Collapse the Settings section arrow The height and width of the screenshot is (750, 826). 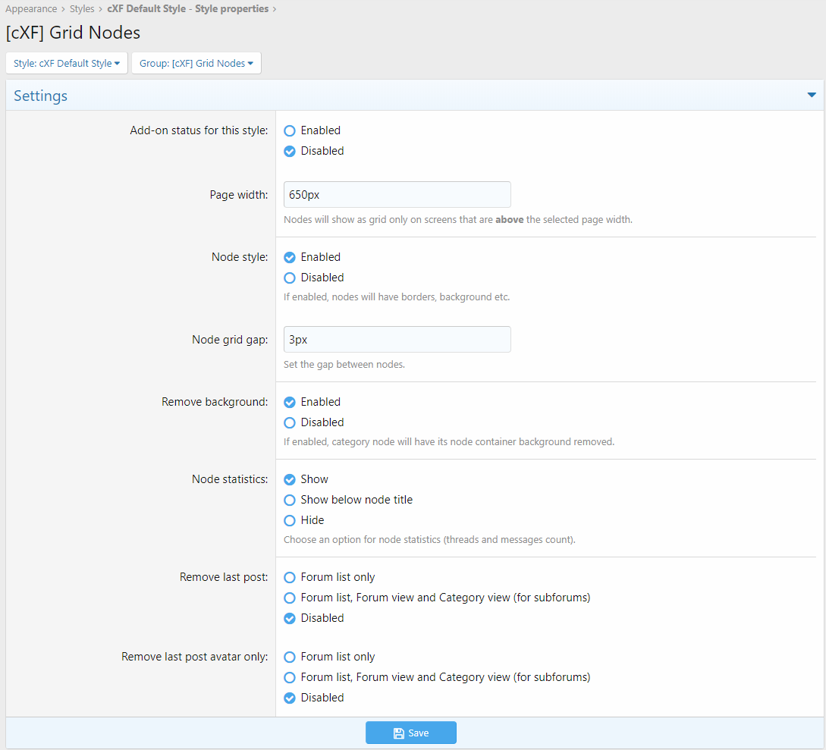point(811,96)
